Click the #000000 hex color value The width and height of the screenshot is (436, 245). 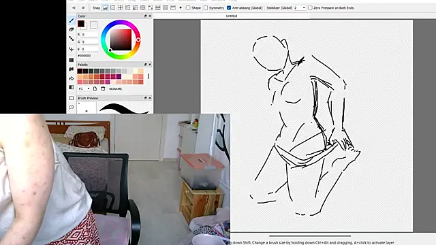[x=84, y=56]
